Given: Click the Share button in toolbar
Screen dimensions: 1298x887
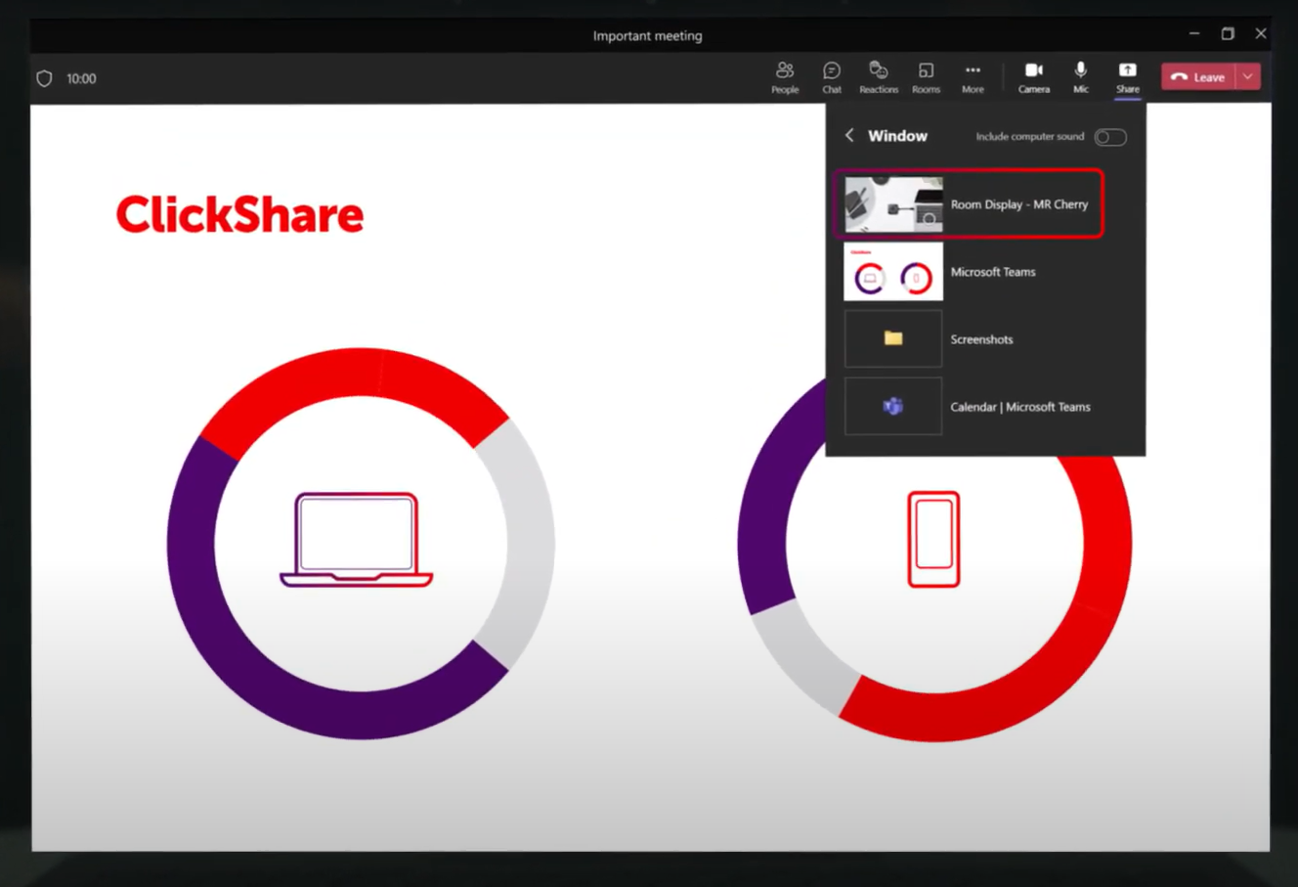Looking at the screenshot, I should (1128, 77).
